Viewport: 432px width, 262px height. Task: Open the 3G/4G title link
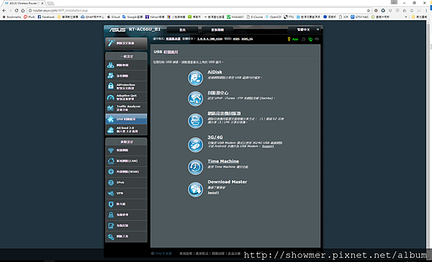(215, 137)
